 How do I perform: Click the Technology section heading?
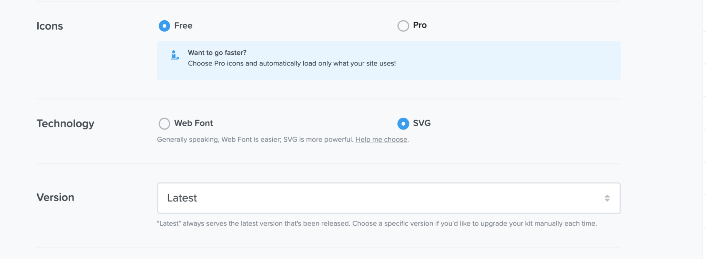click(65, 124)
